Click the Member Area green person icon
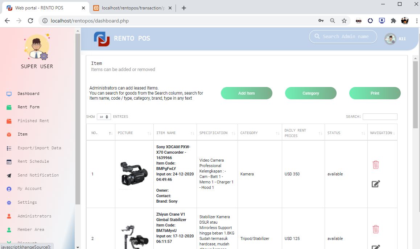The height and width of the screenshot is (249, 420). tap(9, 230)
